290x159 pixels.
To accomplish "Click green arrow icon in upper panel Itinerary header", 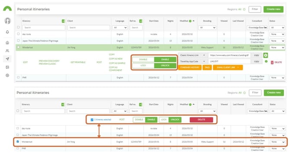I will [64, 21].
